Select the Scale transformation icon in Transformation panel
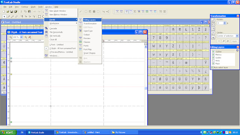240x135 pixels. [x=213, y=29]
